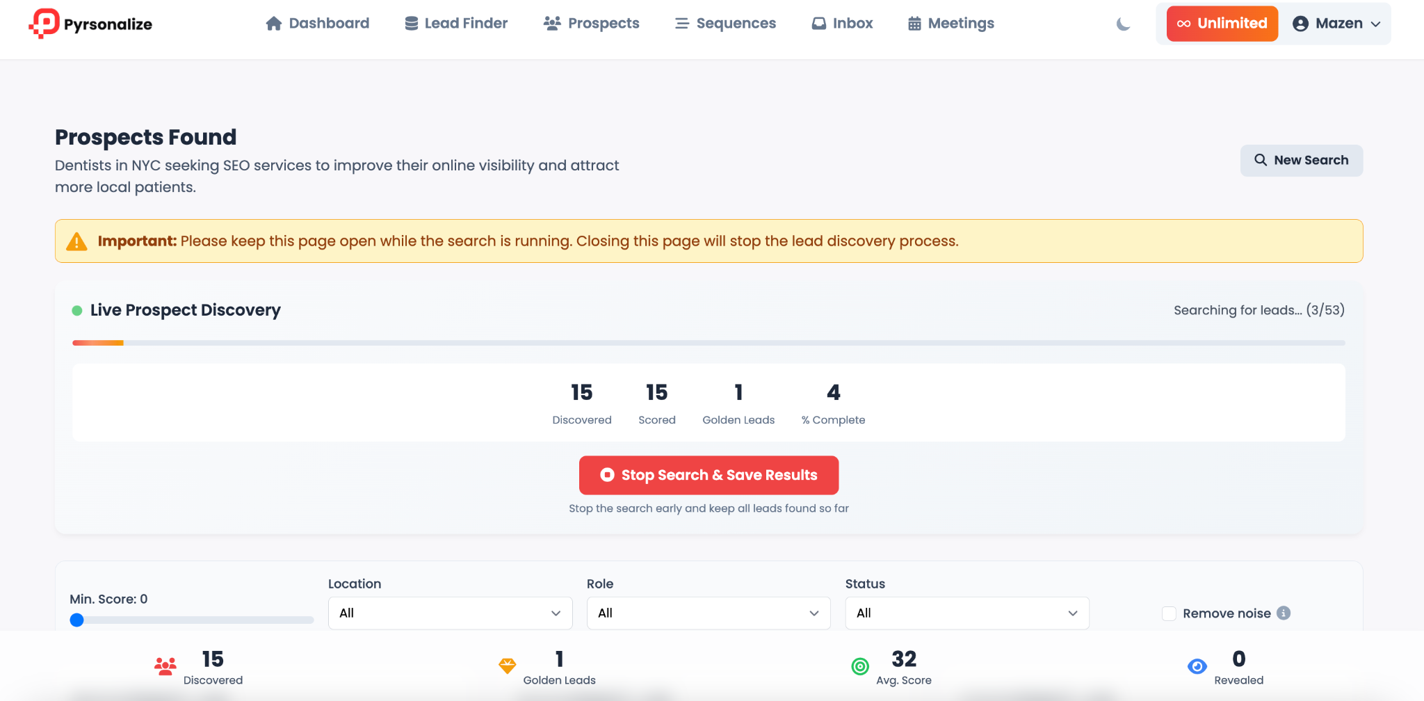This screenshot has height=701, width=1424.
Task: Click the Unlimited plan badge
Action: pos(1222,24)
